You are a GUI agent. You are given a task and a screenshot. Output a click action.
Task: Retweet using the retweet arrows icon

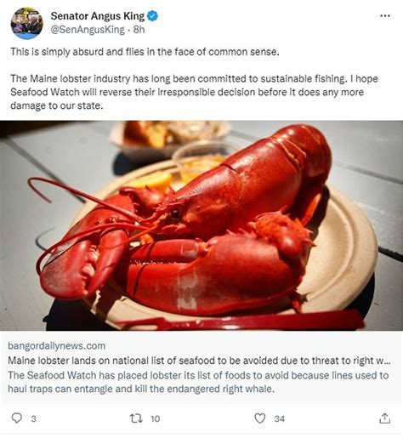(x=136, y=418)
